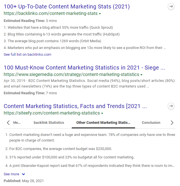Open dropdown arrow next to siegemedia.com URL
The width and height of the screenshot is (180, 186).
(x=141, y=75)
